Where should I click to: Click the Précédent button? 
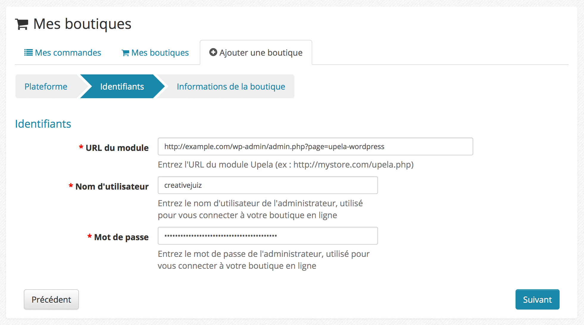pos(51,299)
